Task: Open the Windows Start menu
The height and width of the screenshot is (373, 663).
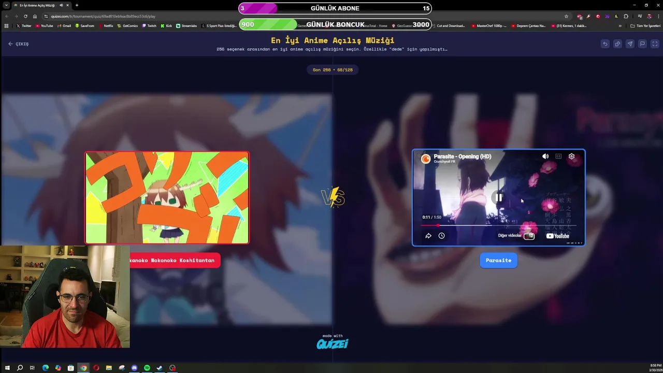Action: [7, 368]
